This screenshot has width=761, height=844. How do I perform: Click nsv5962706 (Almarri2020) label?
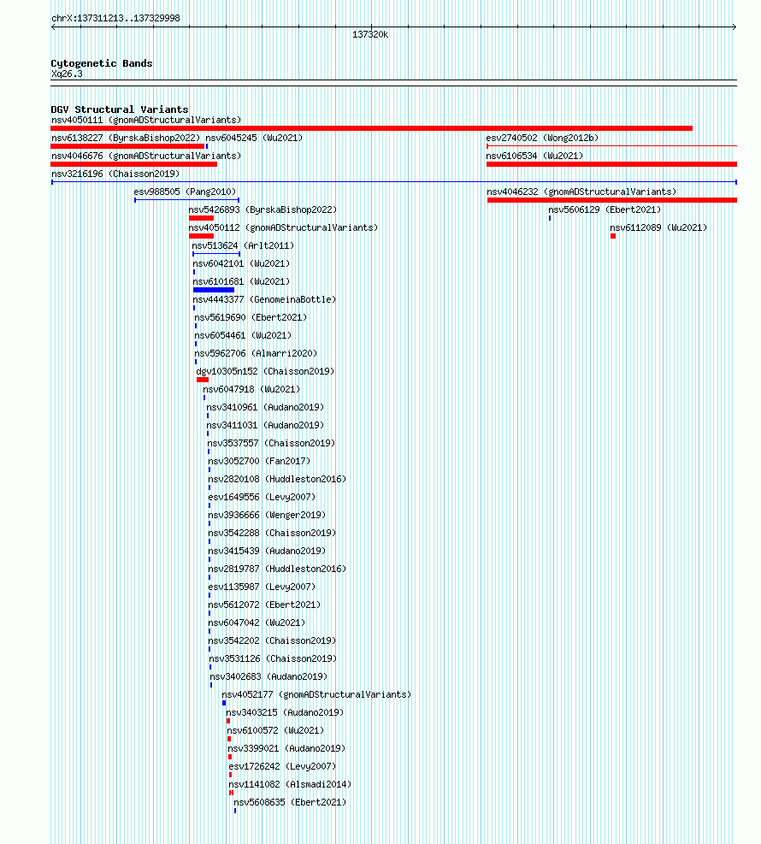click(256, 353)
